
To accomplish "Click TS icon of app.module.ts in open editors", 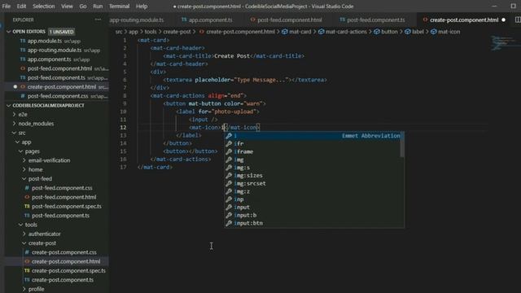I will point(23,41).
